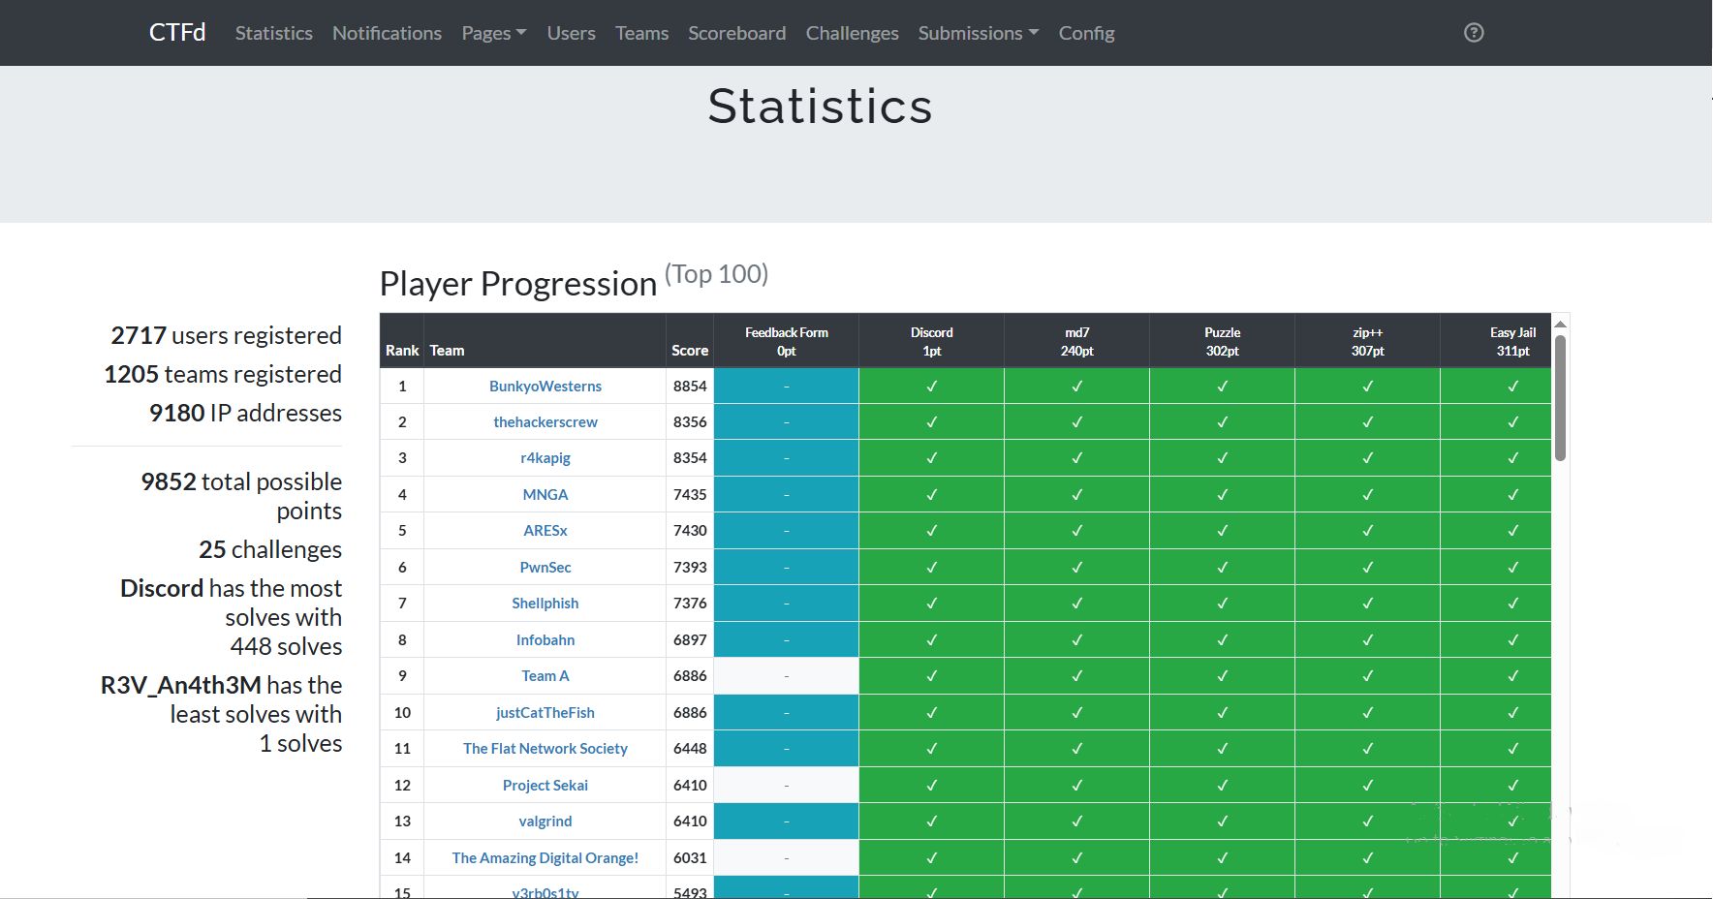Switch to the Scoreboard page

[x=737, y=32]
